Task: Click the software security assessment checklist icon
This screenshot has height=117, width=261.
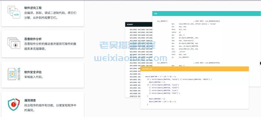Action: 14,74
